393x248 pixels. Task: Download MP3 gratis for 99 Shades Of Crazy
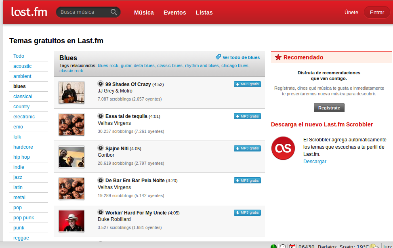tap(247, 84)
